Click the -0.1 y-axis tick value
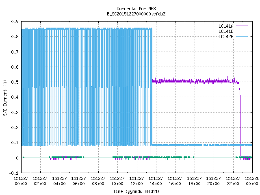 [x=13, y=173]
